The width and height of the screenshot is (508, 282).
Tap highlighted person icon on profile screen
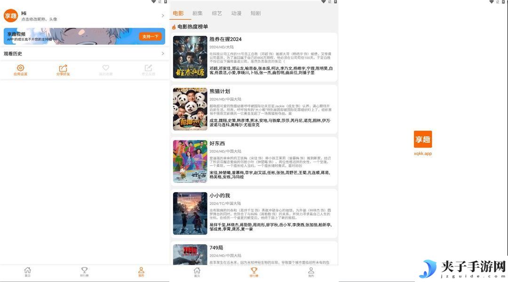[x=141, y=270]
